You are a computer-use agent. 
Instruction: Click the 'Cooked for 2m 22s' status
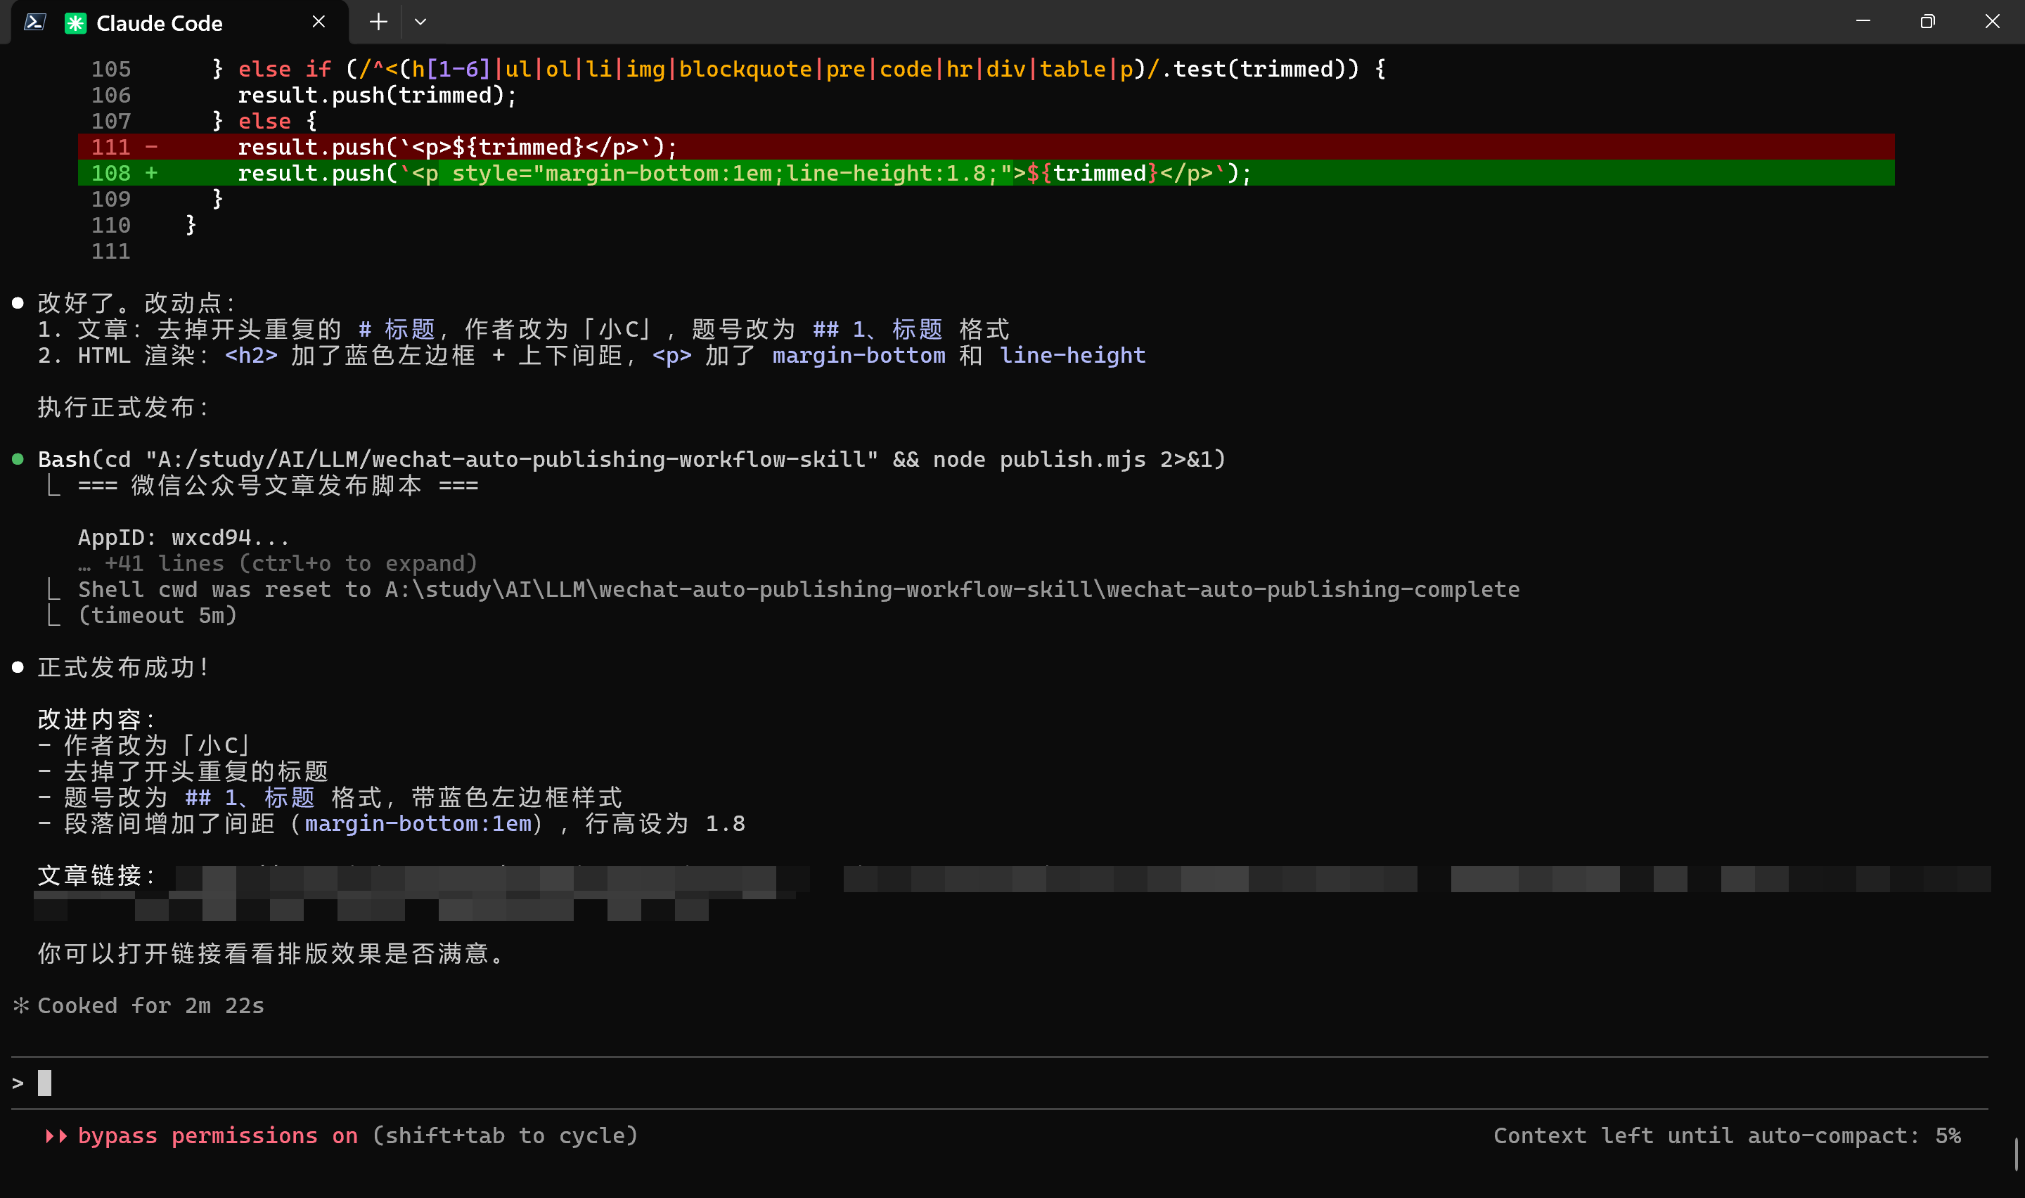click(150, 1006)
